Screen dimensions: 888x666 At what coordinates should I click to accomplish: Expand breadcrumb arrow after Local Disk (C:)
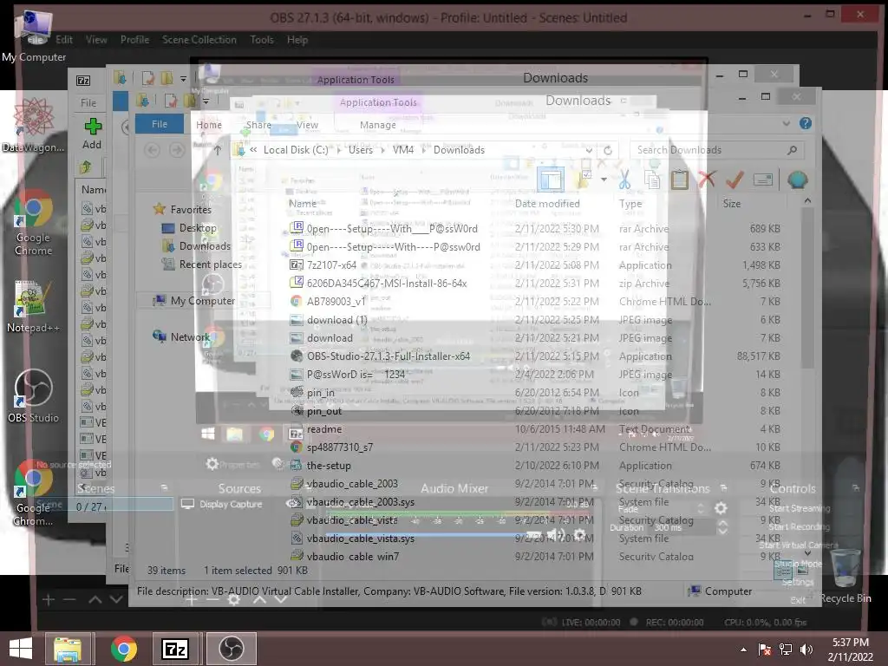coord(339,150)
